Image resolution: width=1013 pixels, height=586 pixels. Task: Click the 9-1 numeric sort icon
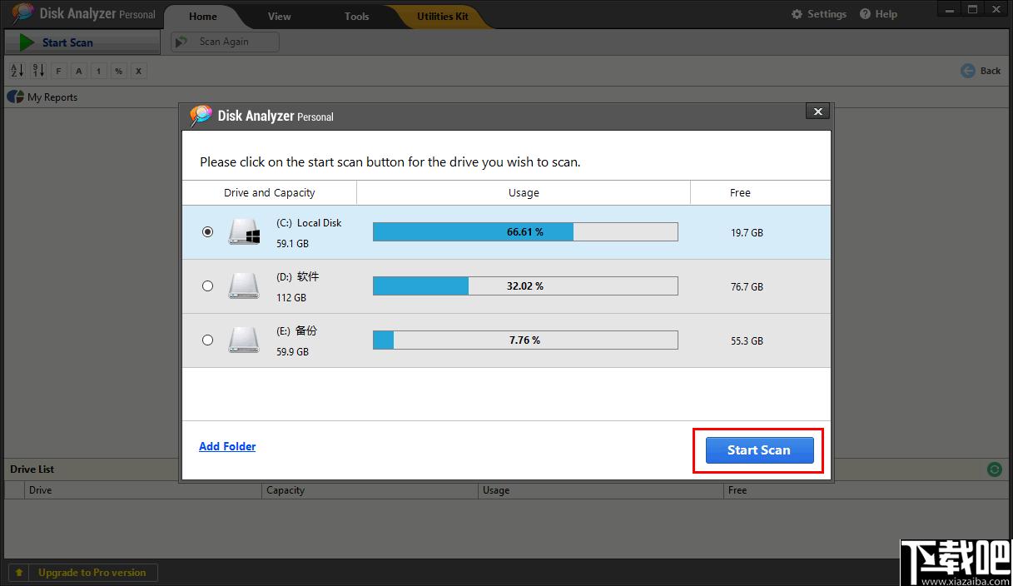(38, 71)
